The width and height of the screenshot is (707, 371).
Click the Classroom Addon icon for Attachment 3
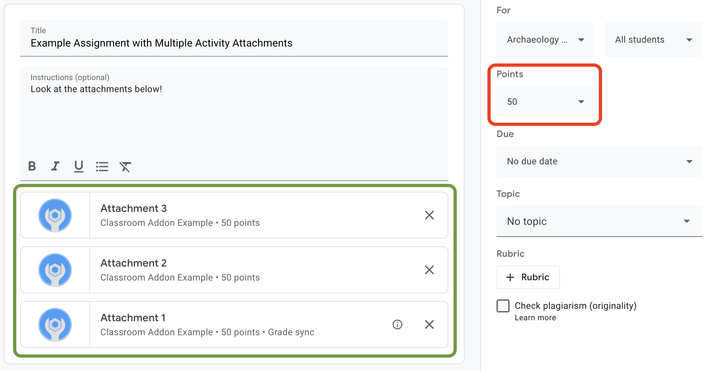pyautogui.click(x=55, y=215)
